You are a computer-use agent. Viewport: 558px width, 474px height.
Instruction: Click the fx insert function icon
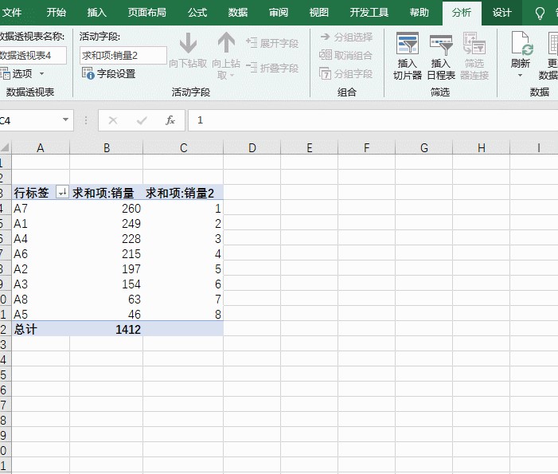click(x=170, y=120)
